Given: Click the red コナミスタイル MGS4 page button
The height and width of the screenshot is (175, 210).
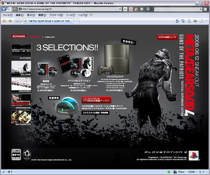Looking at the screenshot, I should pyautogui.click(x=96, y=100).
